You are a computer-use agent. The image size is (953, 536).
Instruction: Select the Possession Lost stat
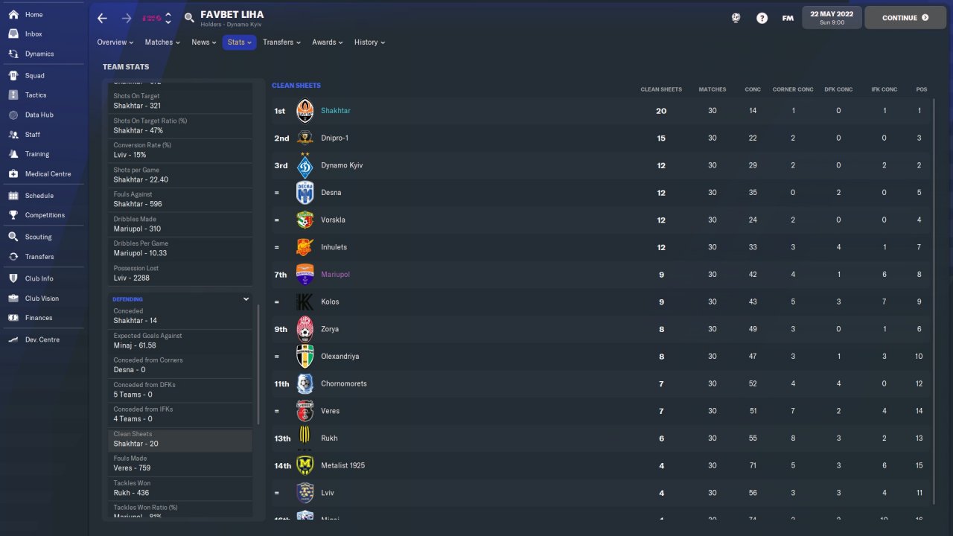pos(182,273)
